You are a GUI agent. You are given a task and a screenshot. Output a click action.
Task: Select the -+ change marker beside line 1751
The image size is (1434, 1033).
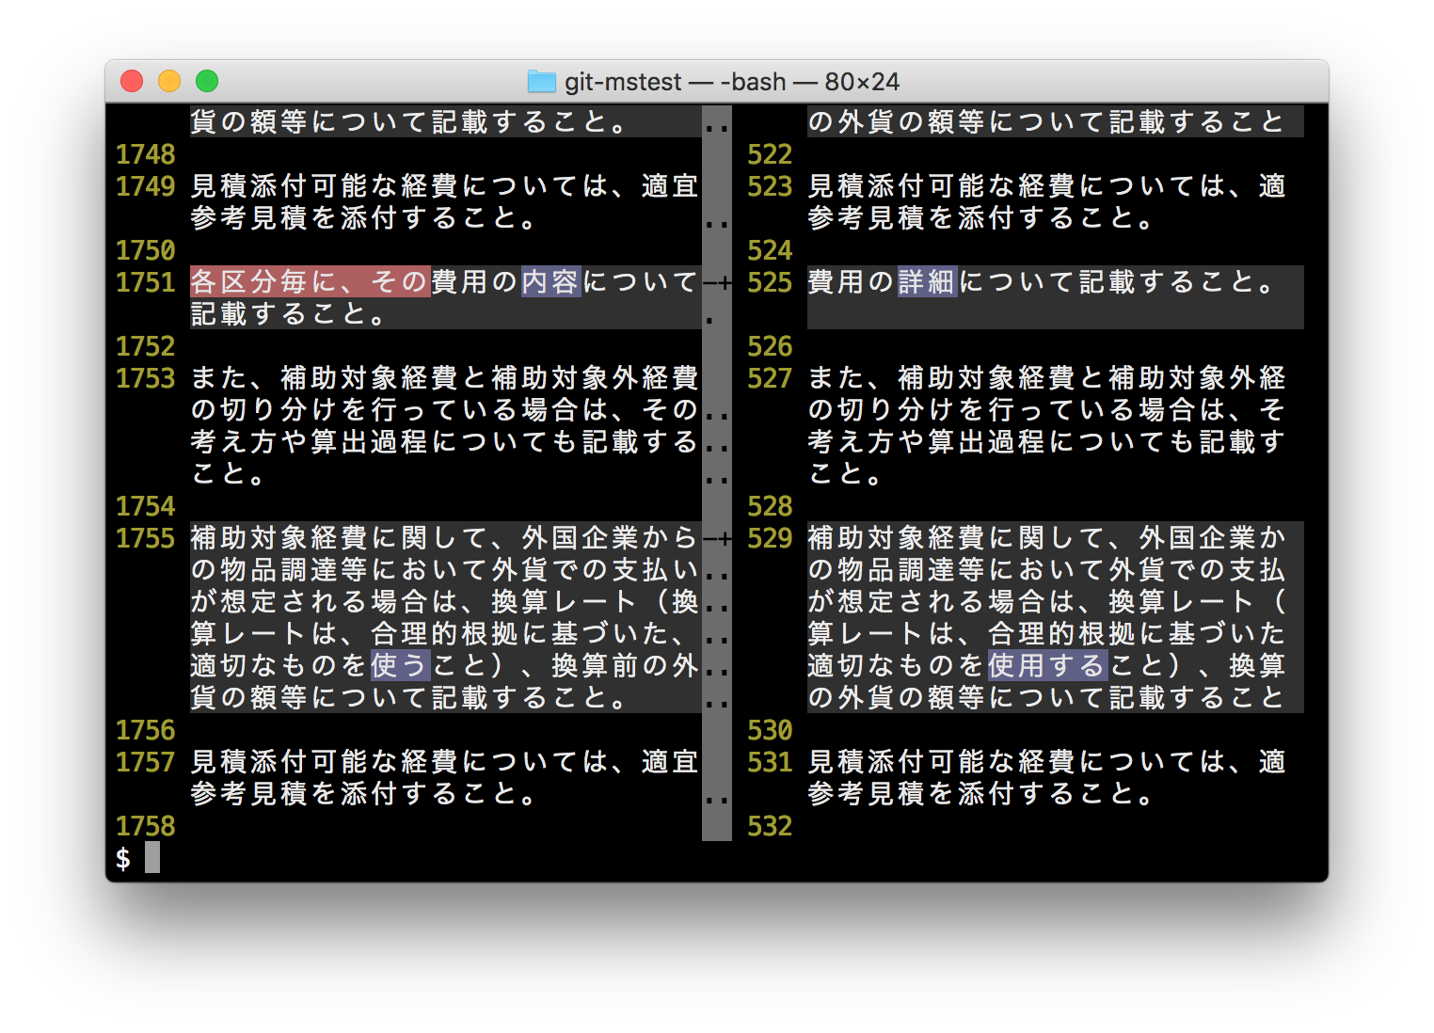715,282
